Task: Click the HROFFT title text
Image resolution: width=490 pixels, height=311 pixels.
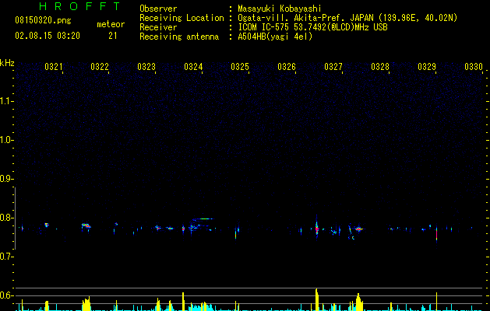Action: point(79,6)
